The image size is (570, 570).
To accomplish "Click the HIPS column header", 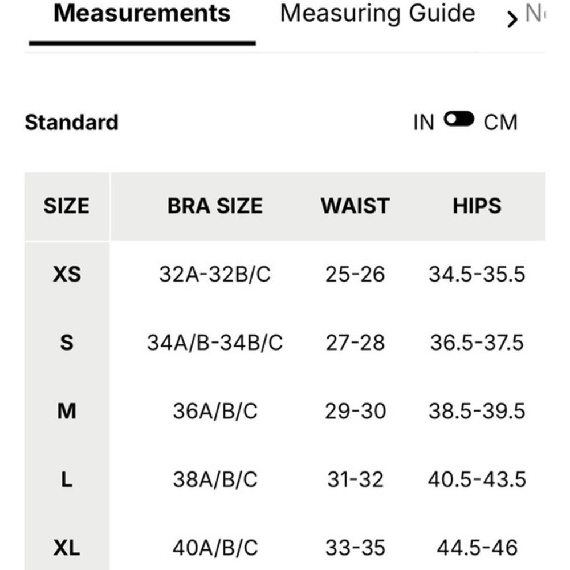I will 477,206.
